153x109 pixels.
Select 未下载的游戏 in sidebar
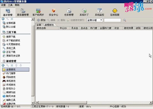(x=11, y=41)
